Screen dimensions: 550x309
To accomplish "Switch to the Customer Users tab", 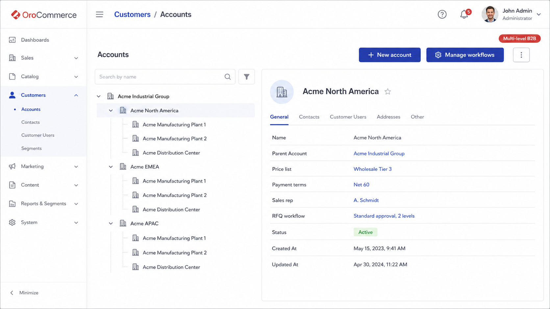I will click(348, 117).
